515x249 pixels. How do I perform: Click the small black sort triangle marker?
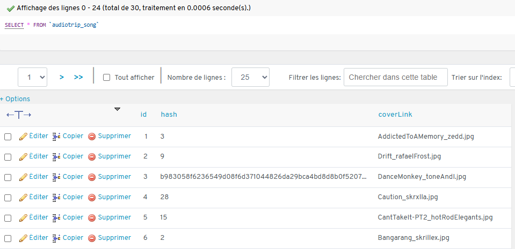(117, 109)
